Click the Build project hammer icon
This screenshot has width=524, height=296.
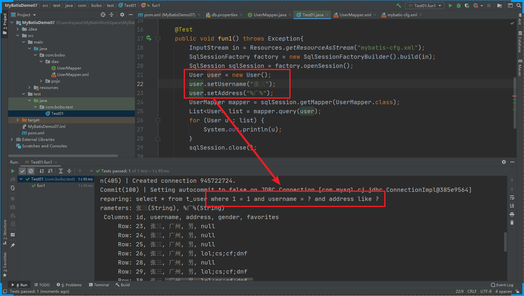point(399,6)
